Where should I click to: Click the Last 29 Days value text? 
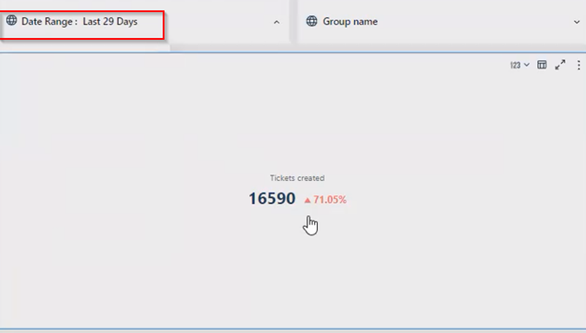coord(110,22)
